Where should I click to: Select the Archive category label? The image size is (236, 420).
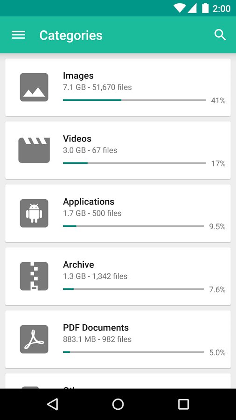(x=78, y=265)
